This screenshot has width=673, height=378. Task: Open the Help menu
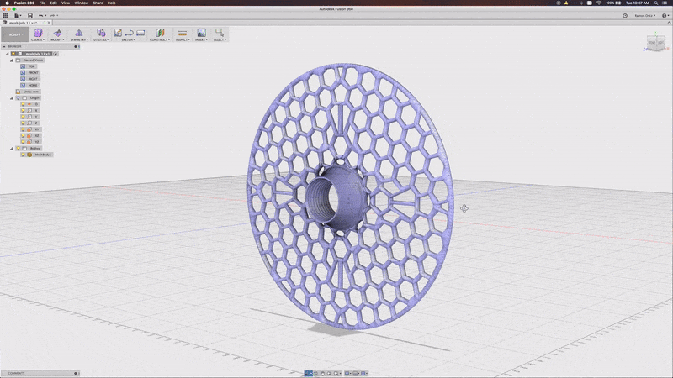tap(111, 3)
